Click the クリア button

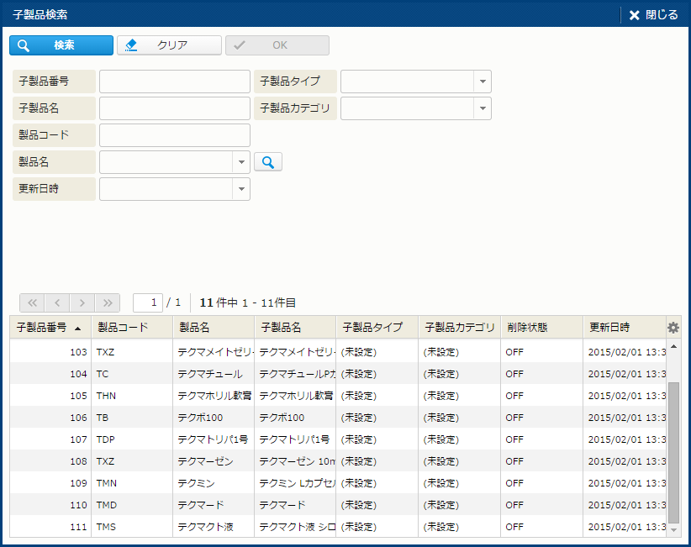tap(170, 45)
